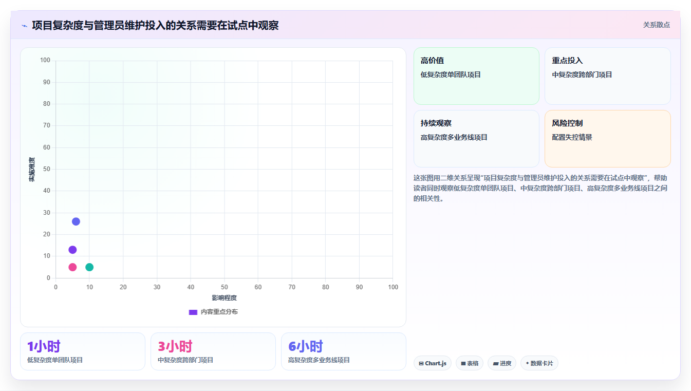Click 低复杂度单团队项目 under 1小时
Screen dimensions: 691x391
coord(55,360)
